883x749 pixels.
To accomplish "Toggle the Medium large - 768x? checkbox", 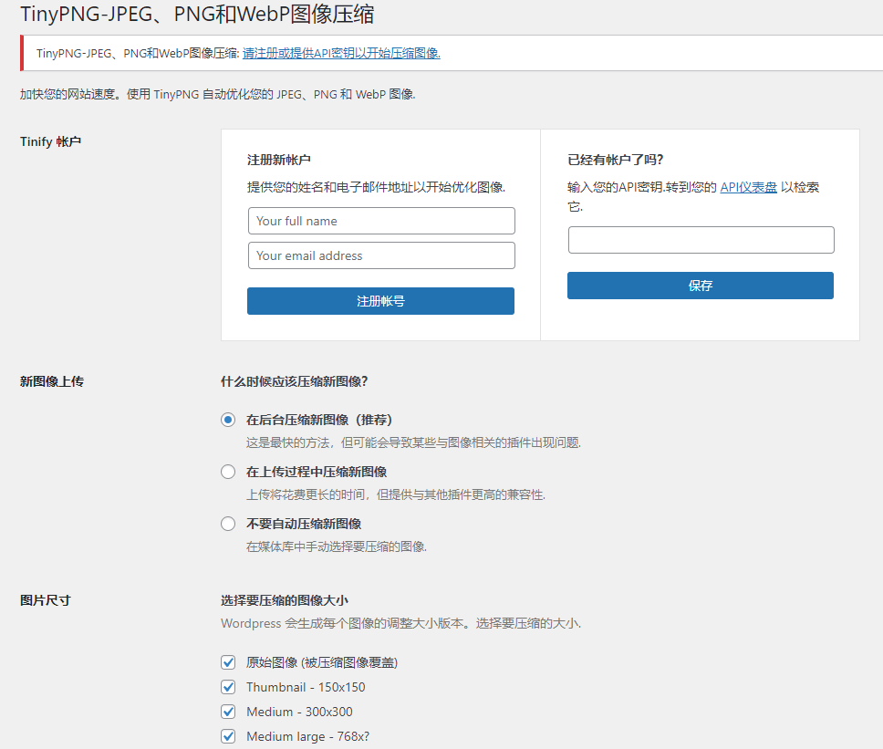I will [x=228, y=736].
